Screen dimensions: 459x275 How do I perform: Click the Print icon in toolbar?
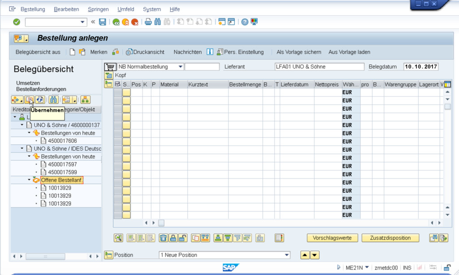pyautogui.click(x=148, y=22)
